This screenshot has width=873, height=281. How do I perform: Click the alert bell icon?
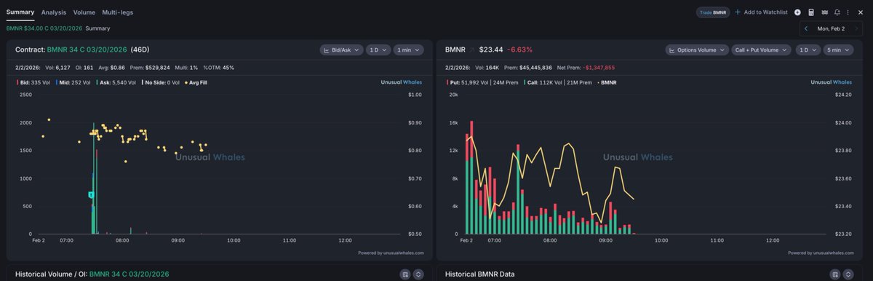(x=837, y=12)
